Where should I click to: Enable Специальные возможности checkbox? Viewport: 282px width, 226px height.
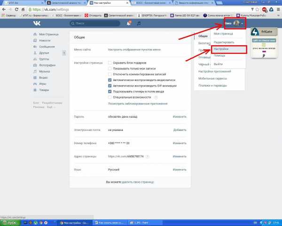(110, 97)
